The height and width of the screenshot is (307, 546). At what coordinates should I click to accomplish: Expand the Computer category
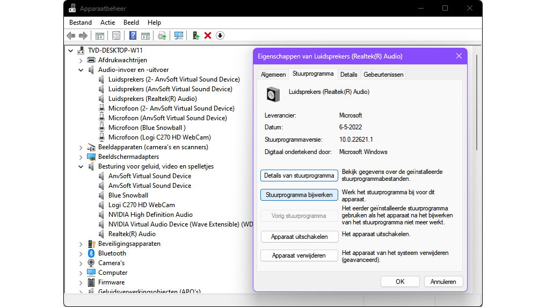pyautogui.click(x=81, y=273)
